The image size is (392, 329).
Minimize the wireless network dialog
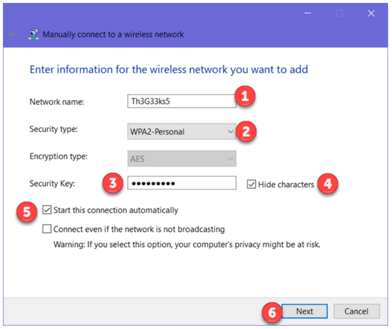pyautogui.click(x=308, y=13)
